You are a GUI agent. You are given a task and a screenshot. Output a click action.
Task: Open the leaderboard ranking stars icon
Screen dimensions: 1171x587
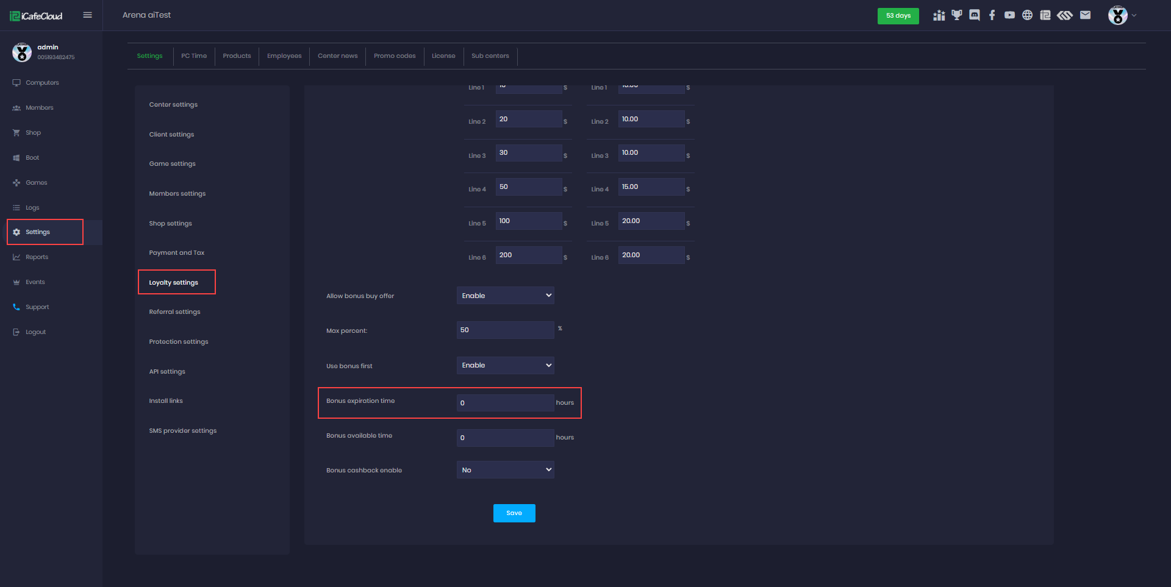click(x=939, y=15)
